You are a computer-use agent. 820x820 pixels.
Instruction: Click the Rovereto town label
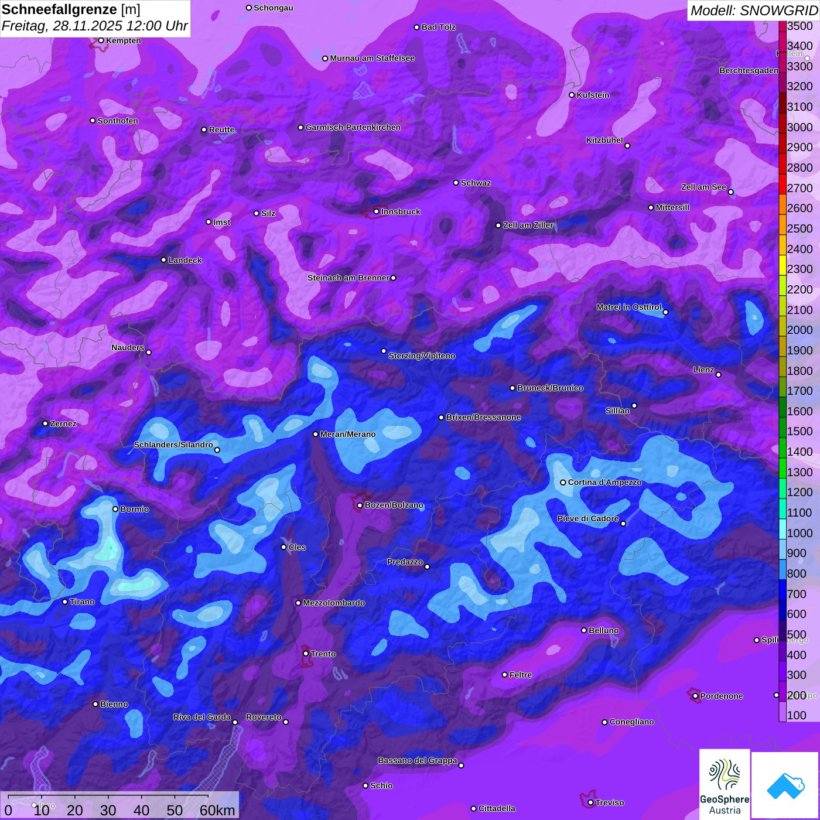click(x=264, y=717)
